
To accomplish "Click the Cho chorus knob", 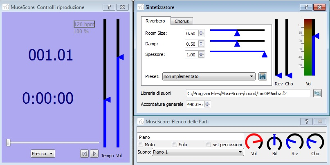I will (x=315, y=143).
